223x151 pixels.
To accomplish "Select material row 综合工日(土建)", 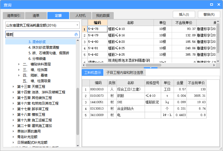I will 144,89.
